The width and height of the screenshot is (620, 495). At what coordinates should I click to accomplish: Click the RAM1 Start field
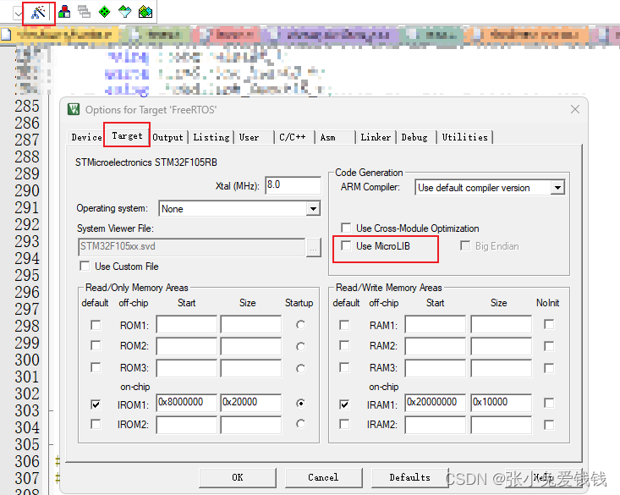436,324
